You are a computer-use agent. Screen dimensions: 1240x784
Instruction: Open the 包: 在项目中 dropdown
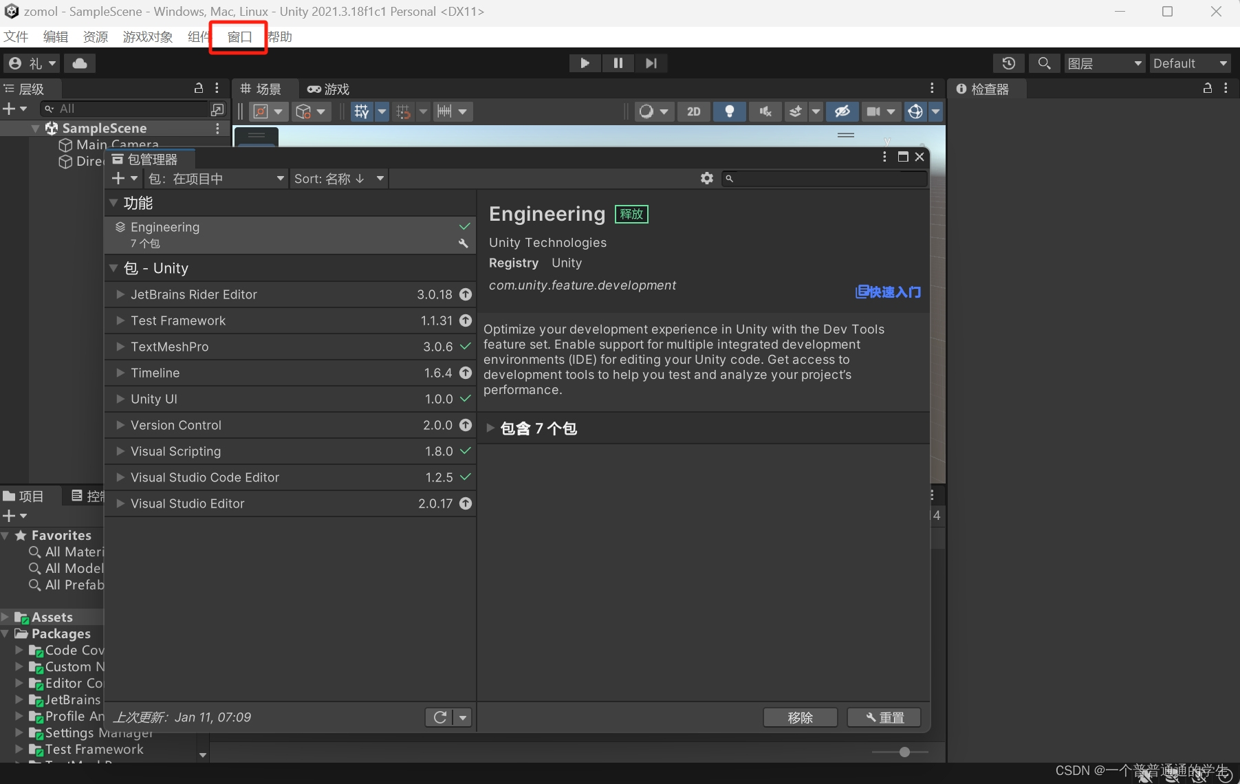point(217,179)
